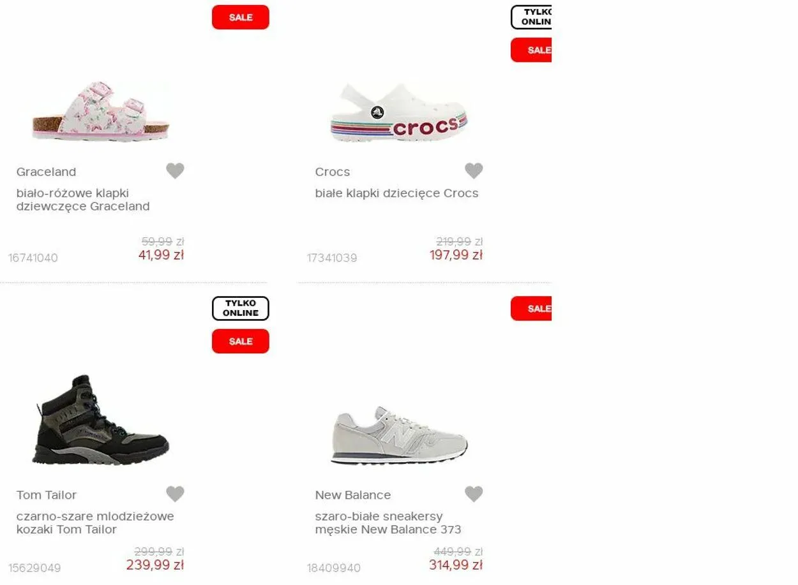This screenshot has width=798, height=585.
Task: Select TYLKO ONLINE badge on Tom Tailor boots
Action: (241, 308)
